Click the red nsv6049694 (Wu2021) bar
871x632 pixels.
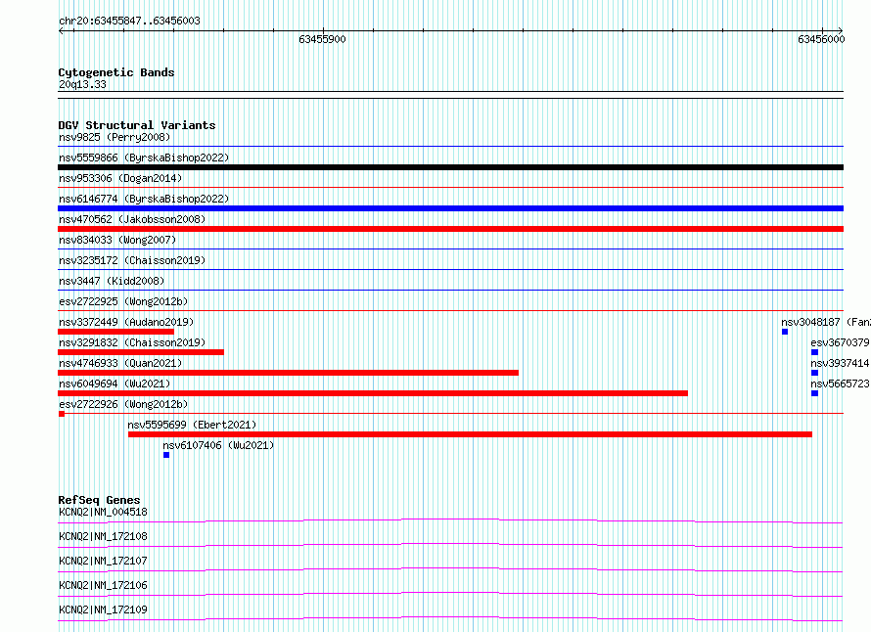373,393
